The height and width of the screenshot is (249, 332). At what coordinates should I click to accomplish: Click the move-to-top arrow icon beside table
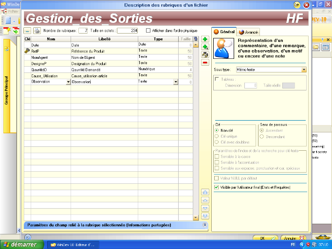[x=205, y=193]
